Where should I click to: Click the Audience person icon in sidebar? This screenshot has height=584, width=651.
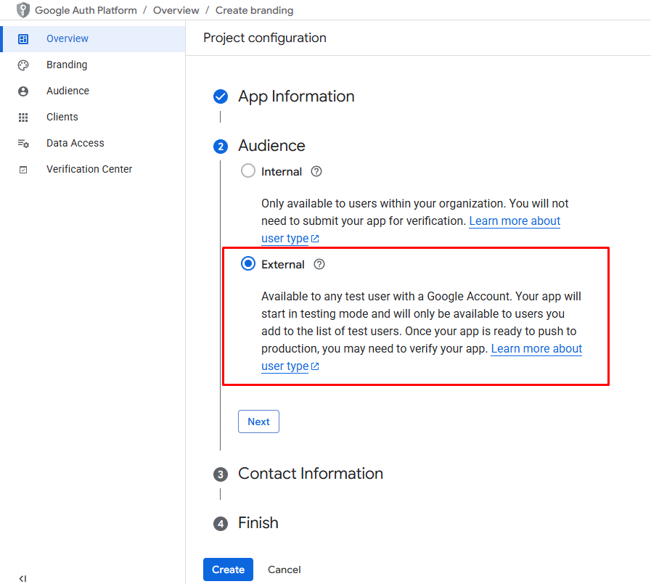click(x=23, y=91)
